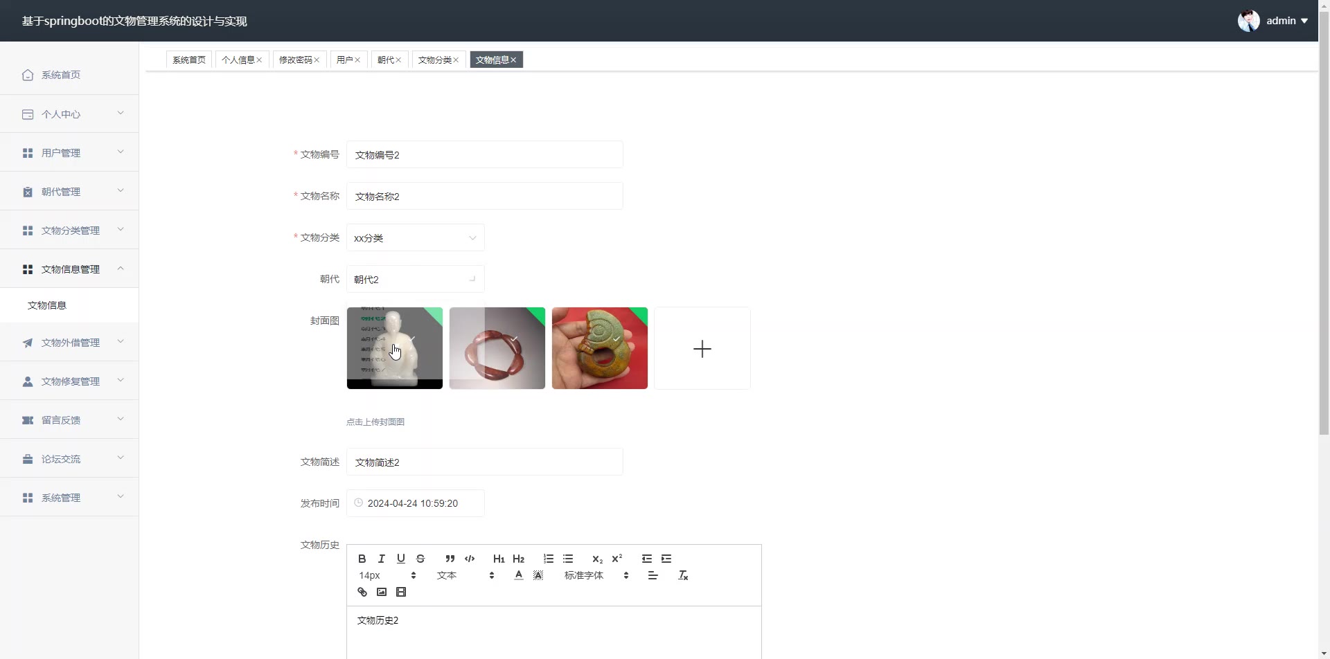Apply superscript formatting

tap(617, 559)
